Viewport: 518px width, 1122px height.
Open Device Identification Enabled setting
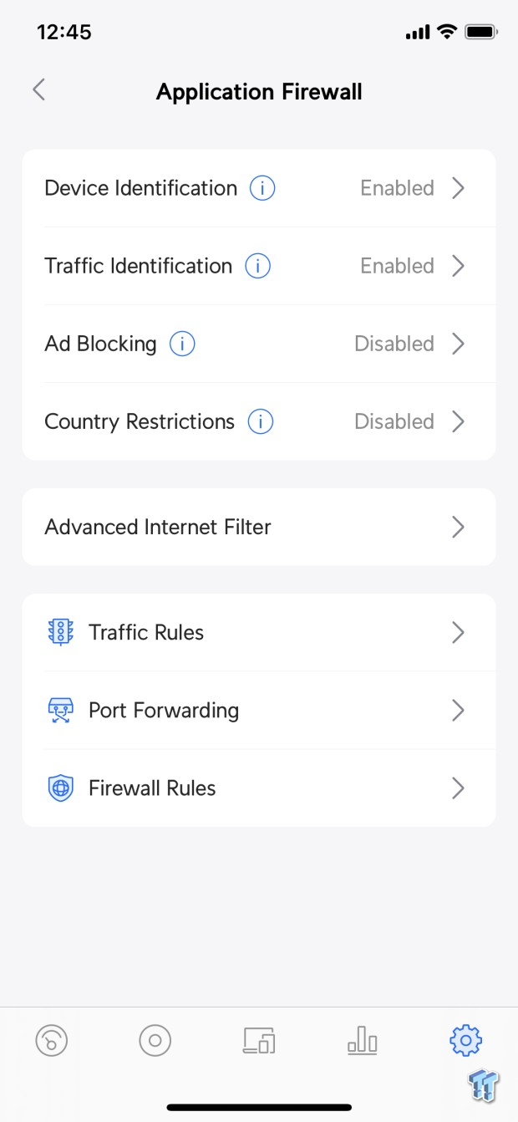point(397,188)
